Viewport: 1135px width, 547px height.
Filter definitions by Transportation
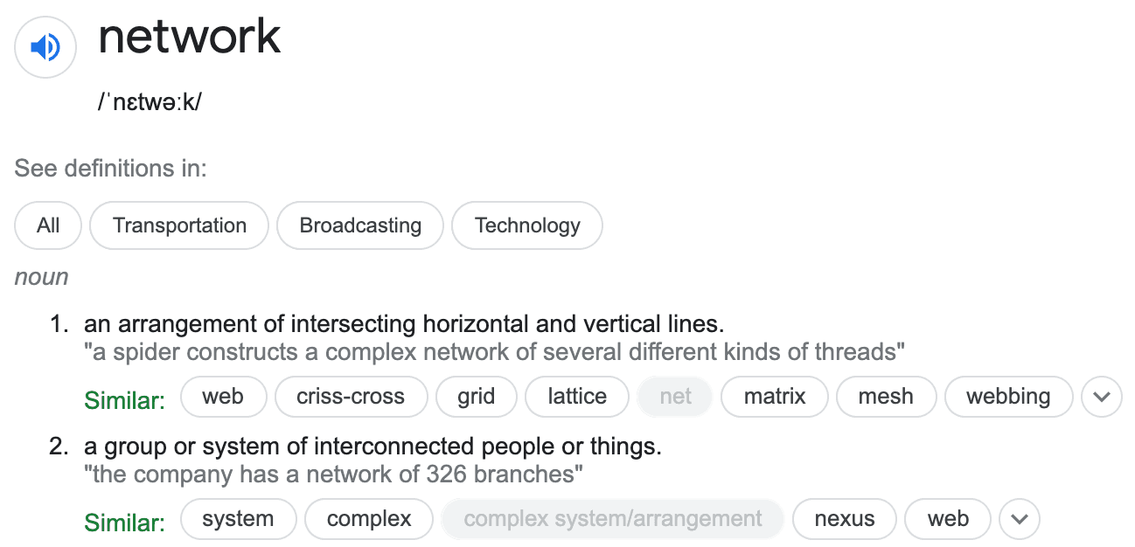pyautogui.click(x=179, y=225)
